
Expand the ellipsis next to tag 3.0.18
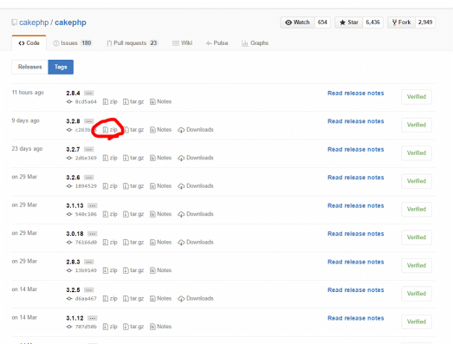click(92, 234)
